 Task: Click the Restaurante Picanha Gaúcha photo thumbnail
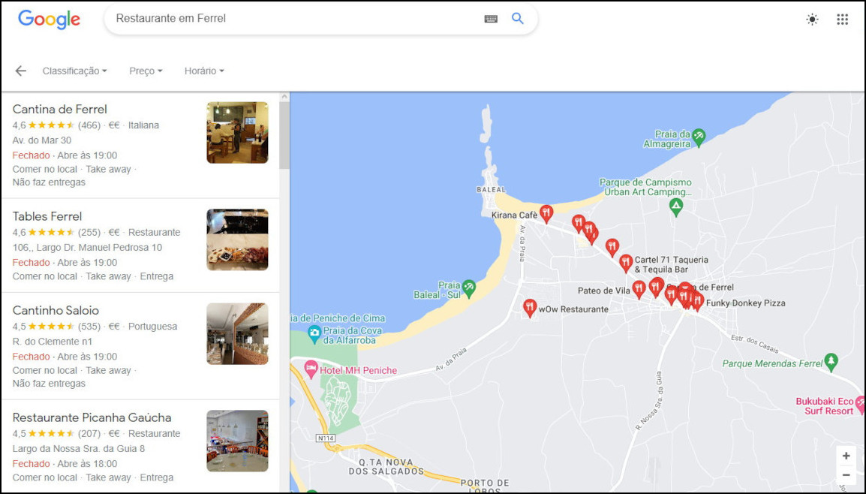(237, 441)
